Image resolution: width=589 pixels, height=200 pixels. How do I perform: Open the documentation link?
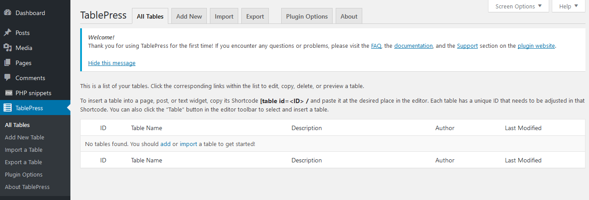pyautogui.click(x=414, y=46)
